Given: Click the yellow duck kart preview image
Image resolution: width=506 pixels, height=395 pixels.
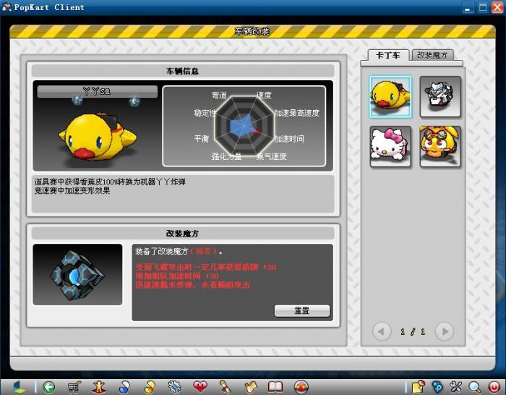Looking at the screenshot, I should pyautogui.click(x=97, y=136).
